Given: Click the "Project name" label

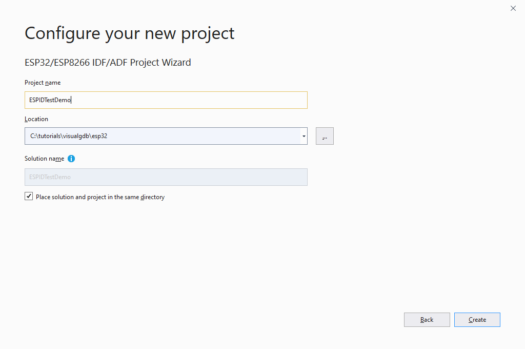Looking at the screenshot, I should [x=43, y=83].
